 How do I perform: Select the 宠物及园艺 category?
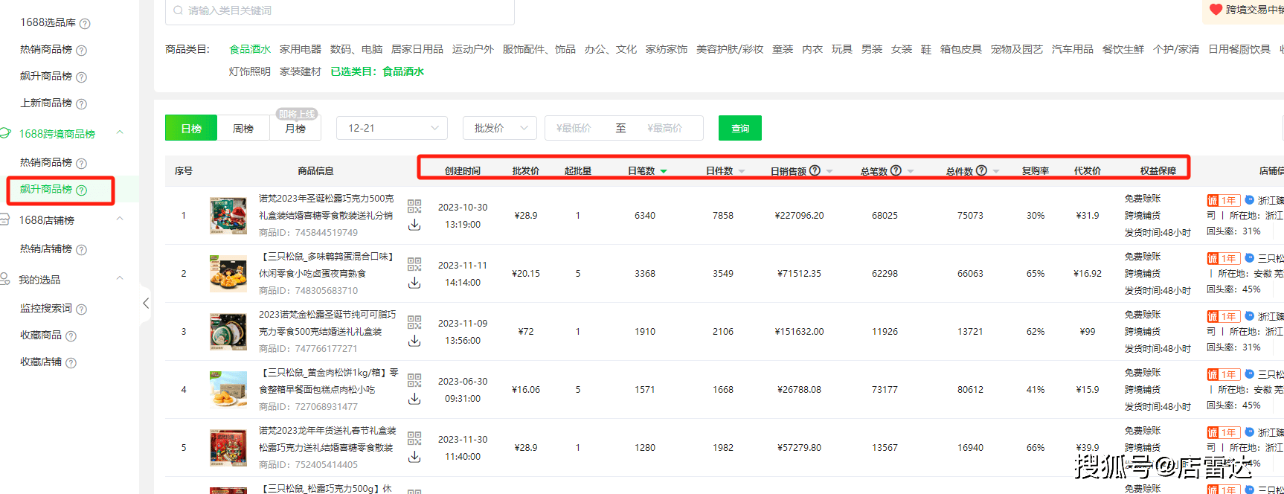(1017, 49)
